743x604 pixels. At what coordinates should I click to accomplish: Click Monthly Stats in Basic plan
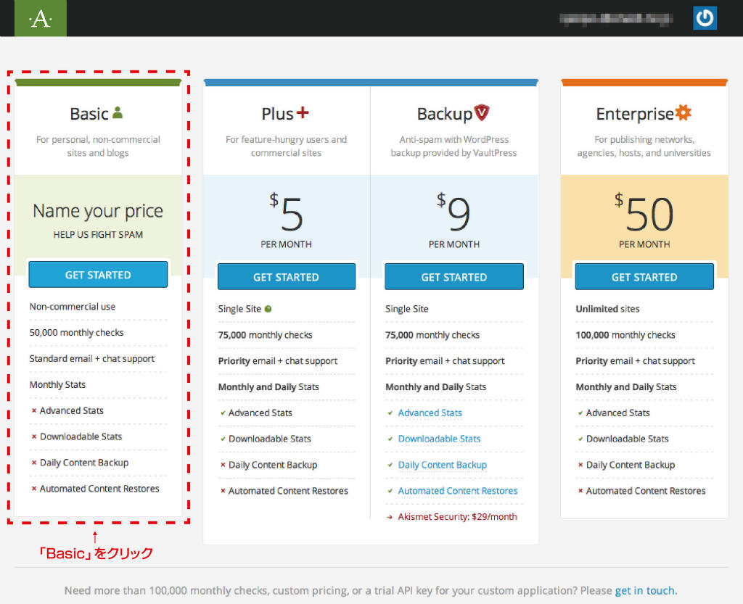point(57,385)
